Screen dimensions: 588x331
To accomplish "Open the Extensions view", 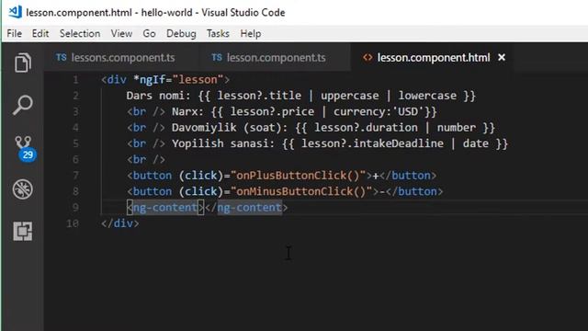I will click(22, 231).
